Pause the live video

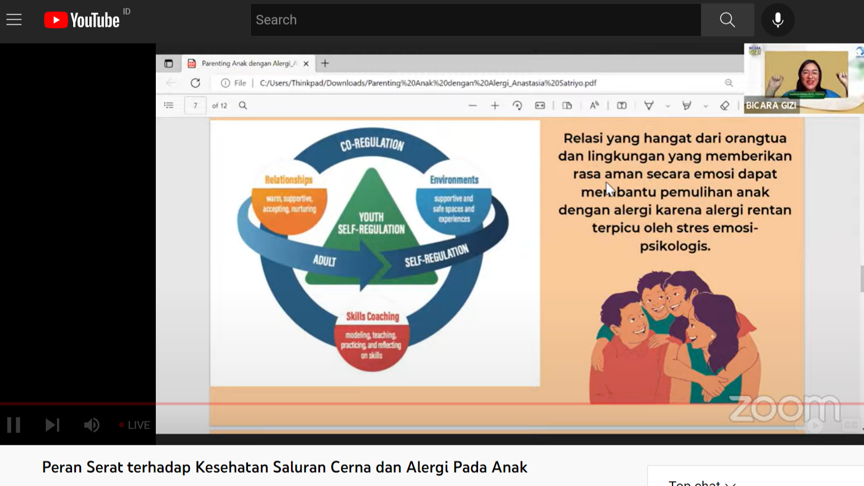14,425
